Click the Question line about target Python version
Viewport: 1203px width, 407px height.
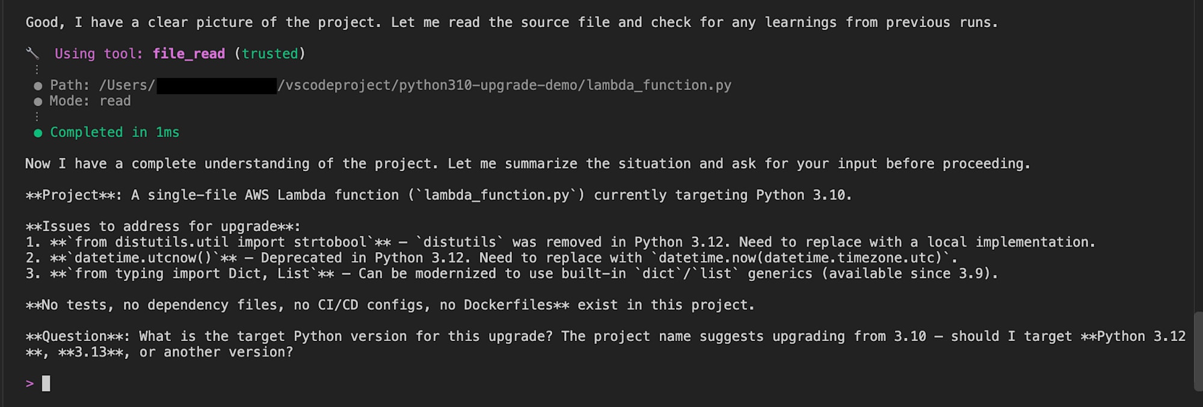tap(606, 344)
